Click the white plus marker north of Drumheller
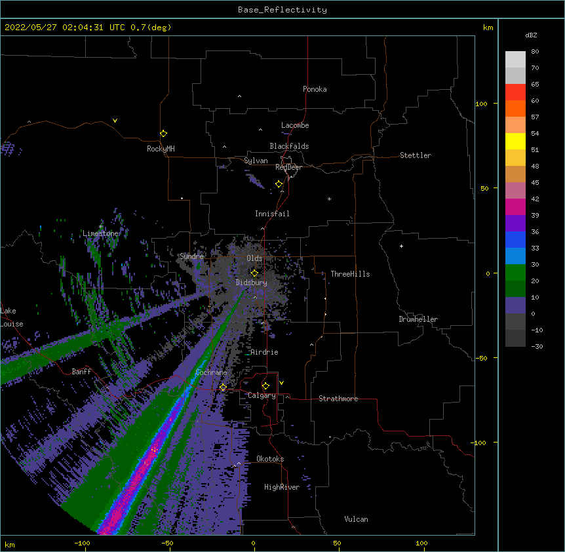Screen dimensions: 565x552 pos(401,246)
